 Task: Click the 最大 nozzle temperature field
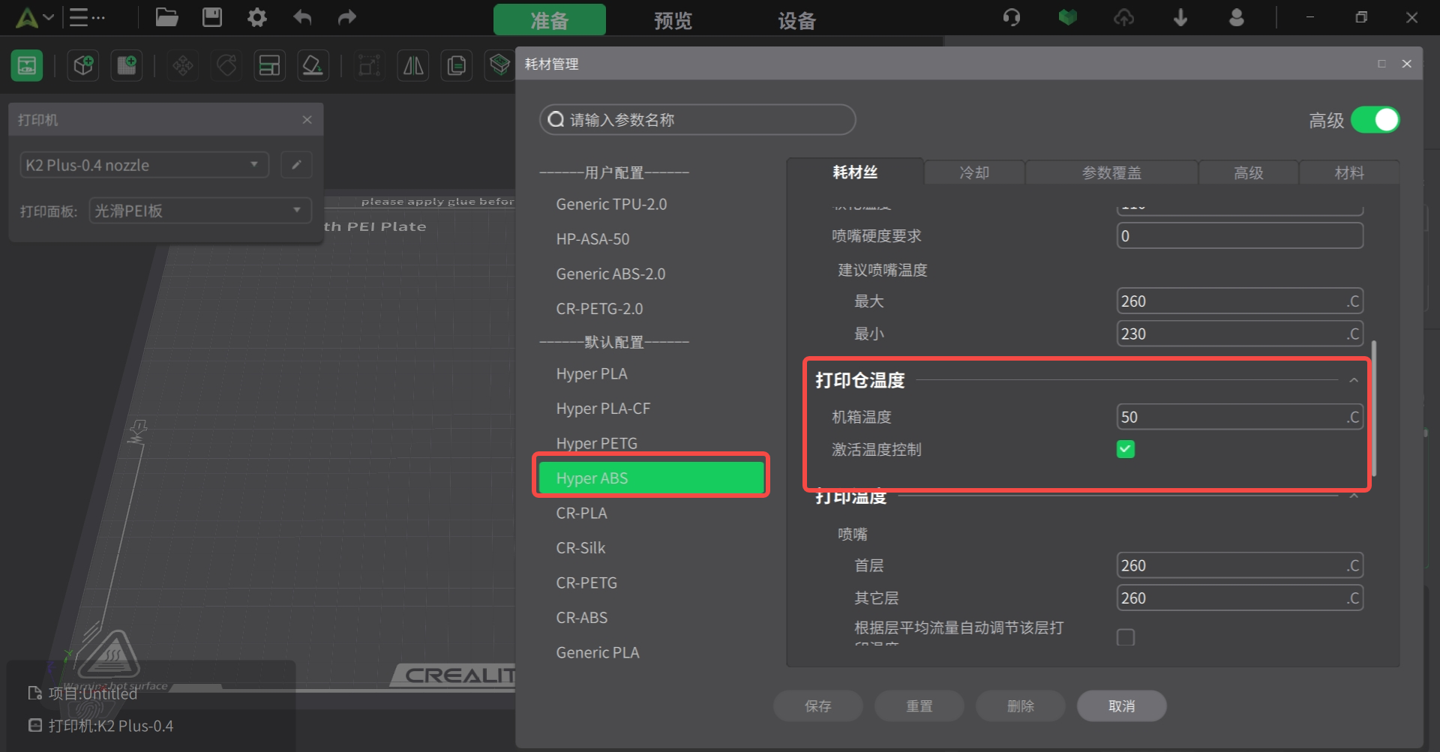click(1240, 301)
